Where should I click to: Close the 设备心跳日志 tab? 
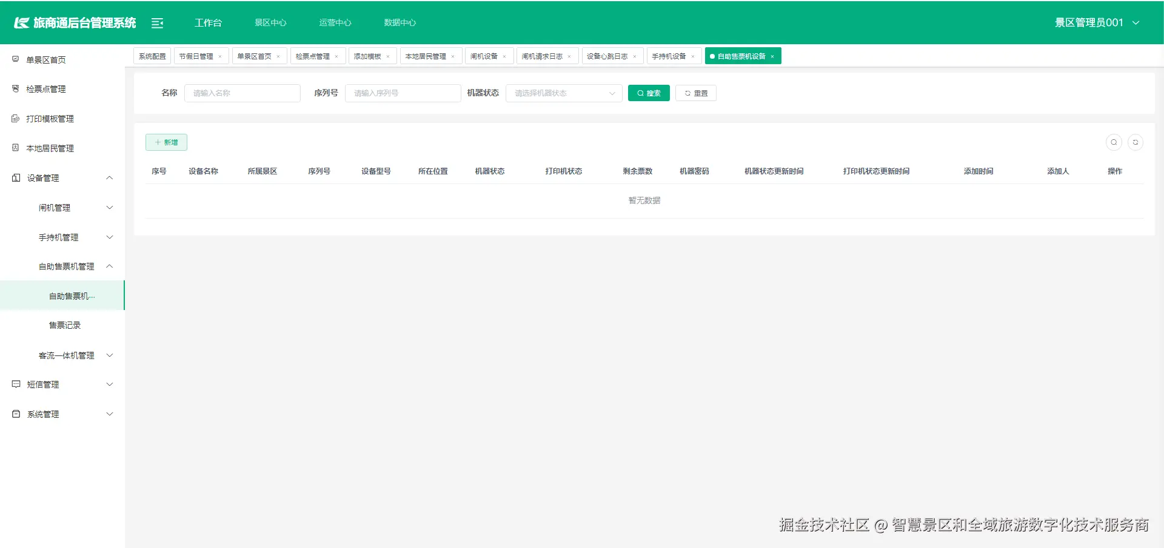635,56
